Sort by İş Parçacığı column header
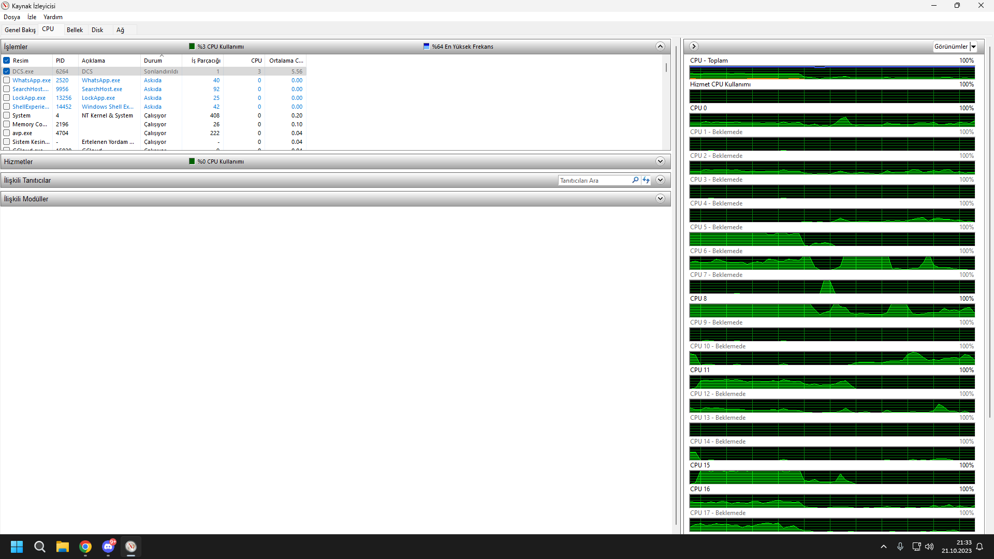 (x=202, y=61)
